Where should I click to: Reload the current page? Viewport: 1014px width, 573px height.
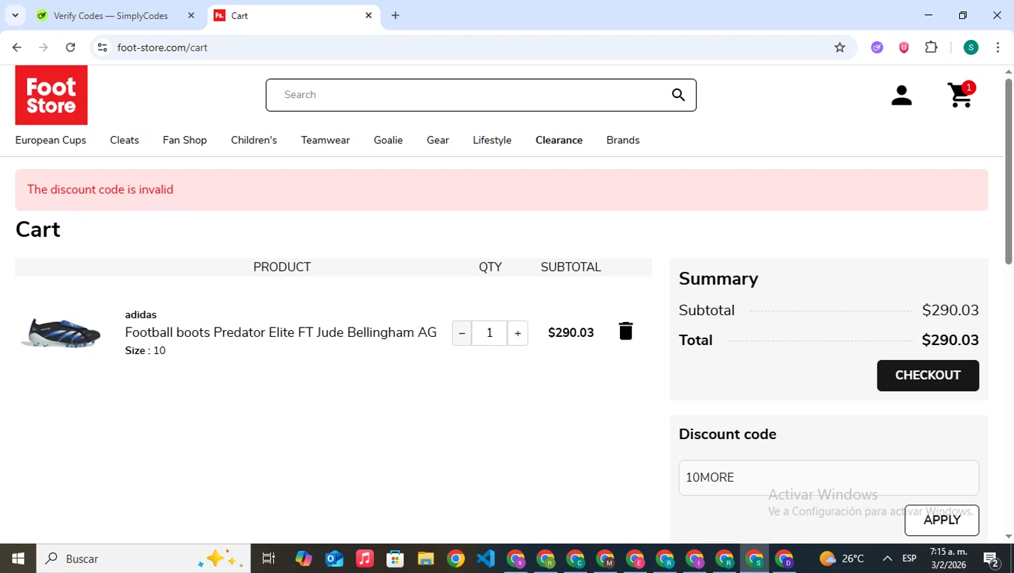[x=70, y=47]
